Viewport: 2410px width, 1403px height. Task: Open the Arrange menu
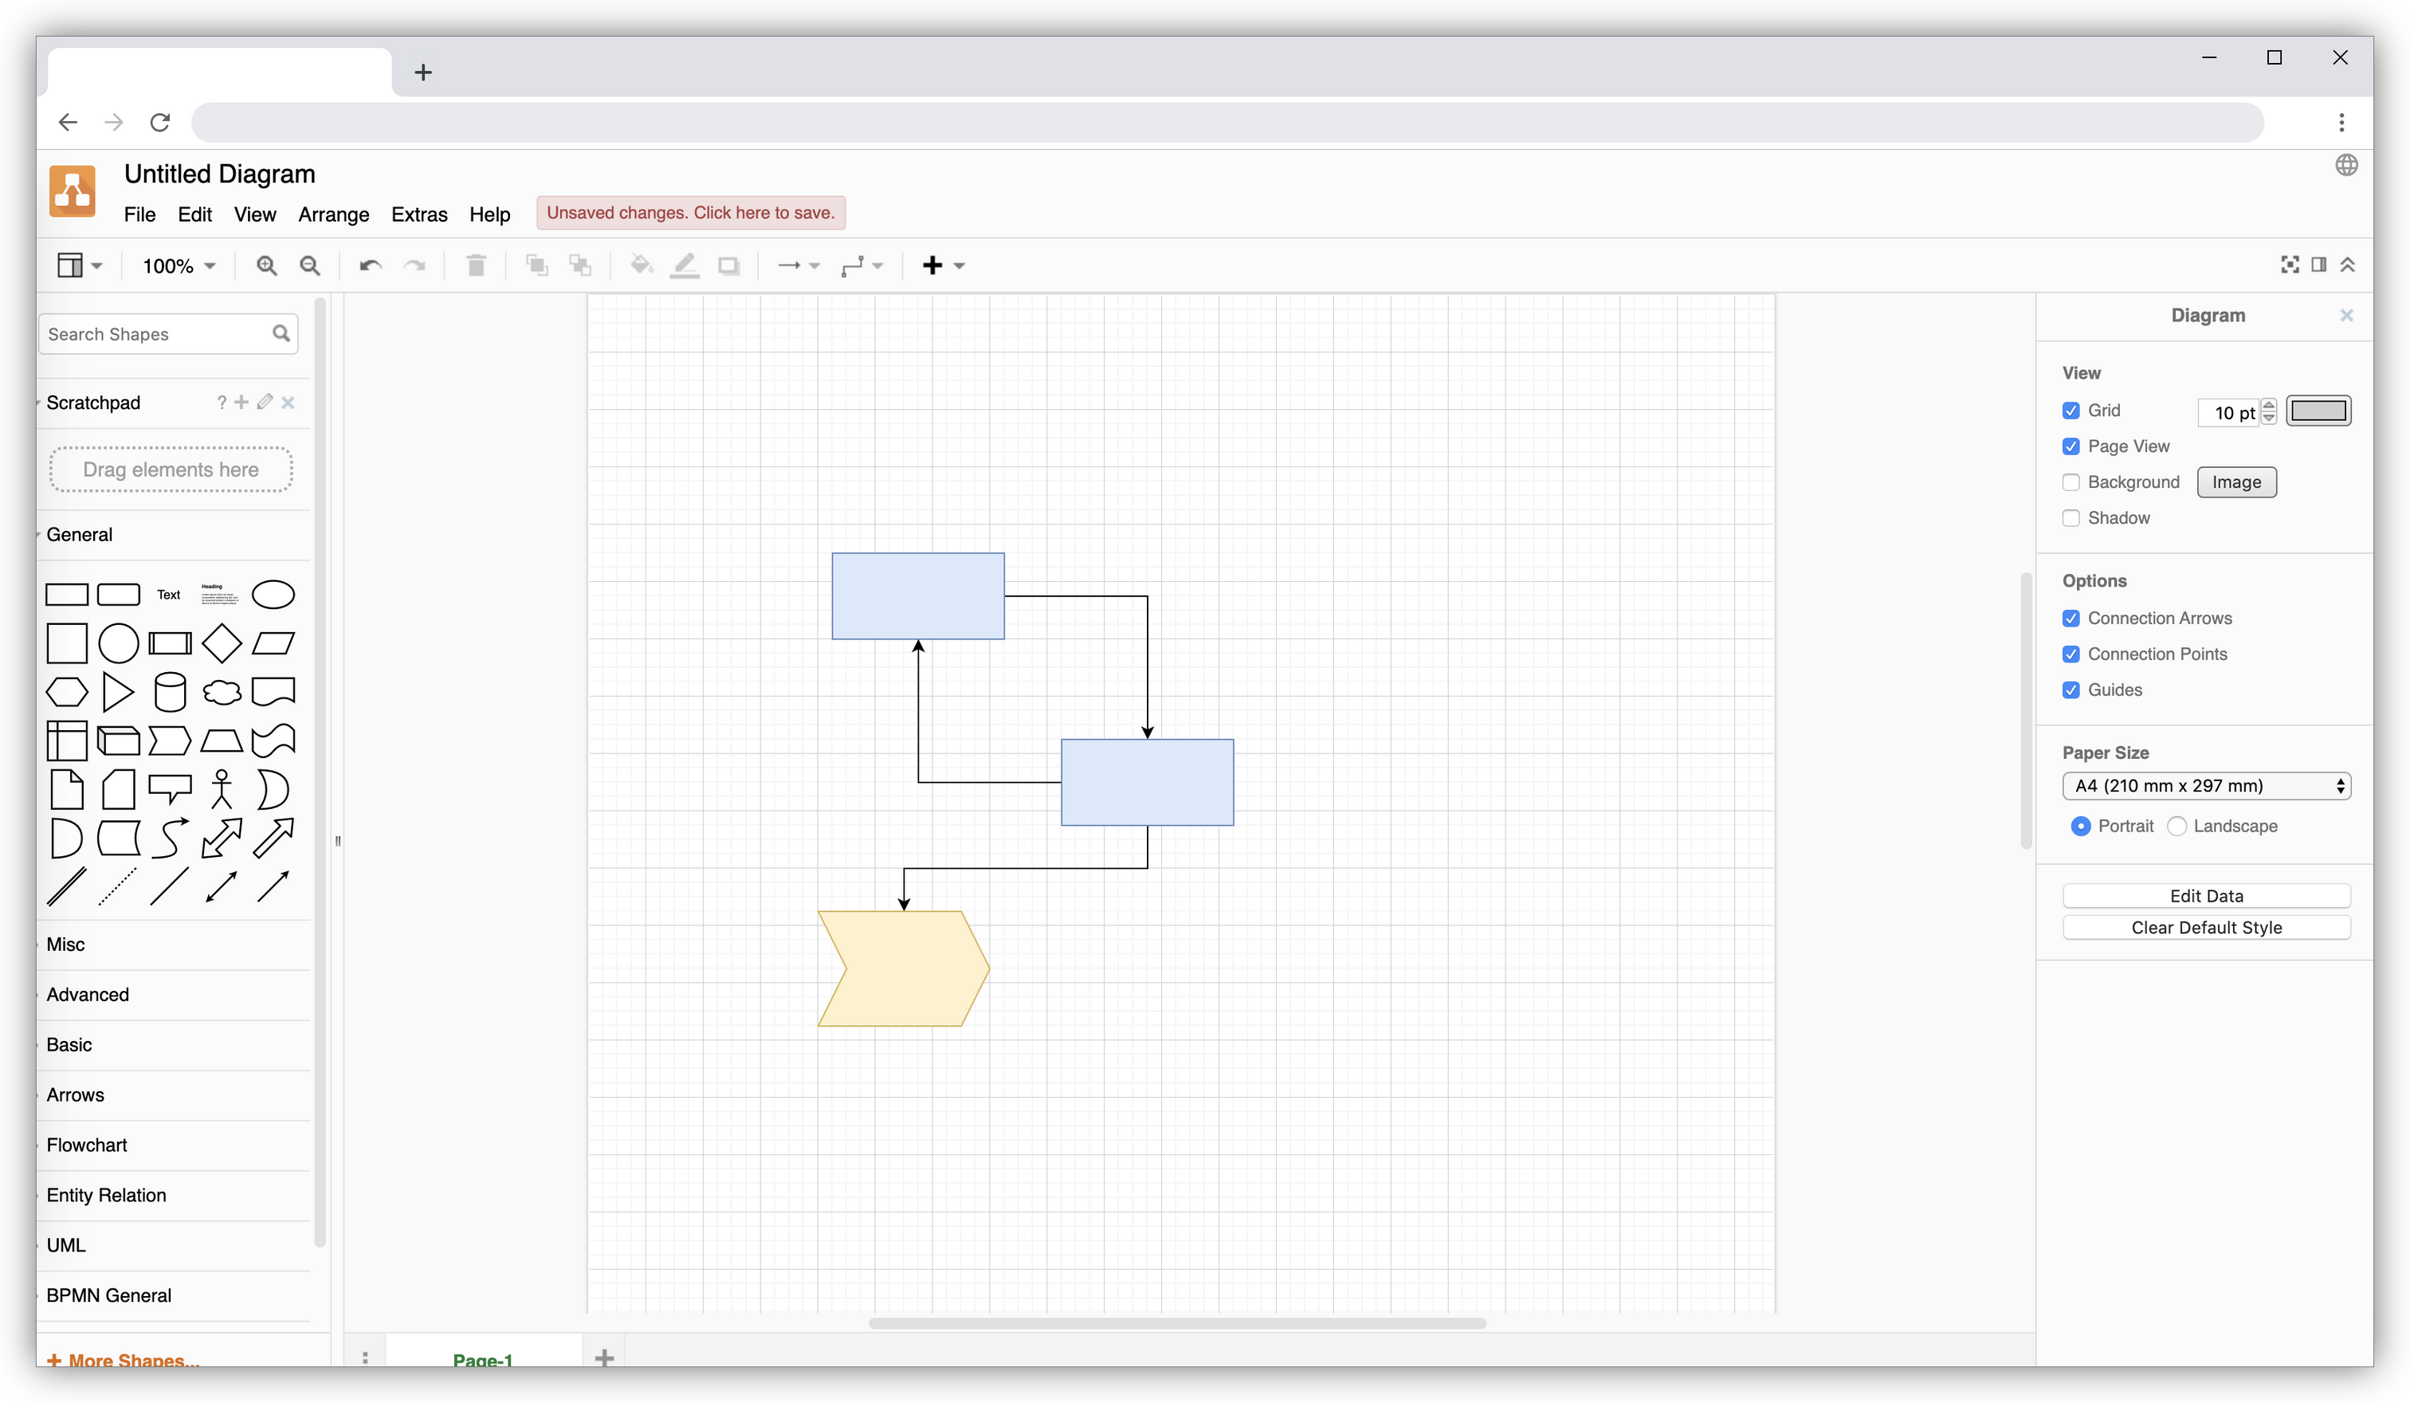(333, 214)
